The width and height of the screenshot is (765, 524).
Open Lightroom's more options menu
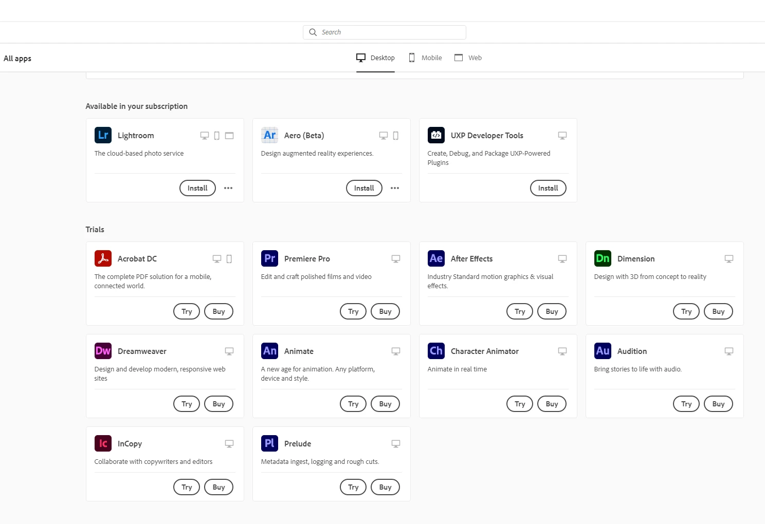tap(228, 188)
